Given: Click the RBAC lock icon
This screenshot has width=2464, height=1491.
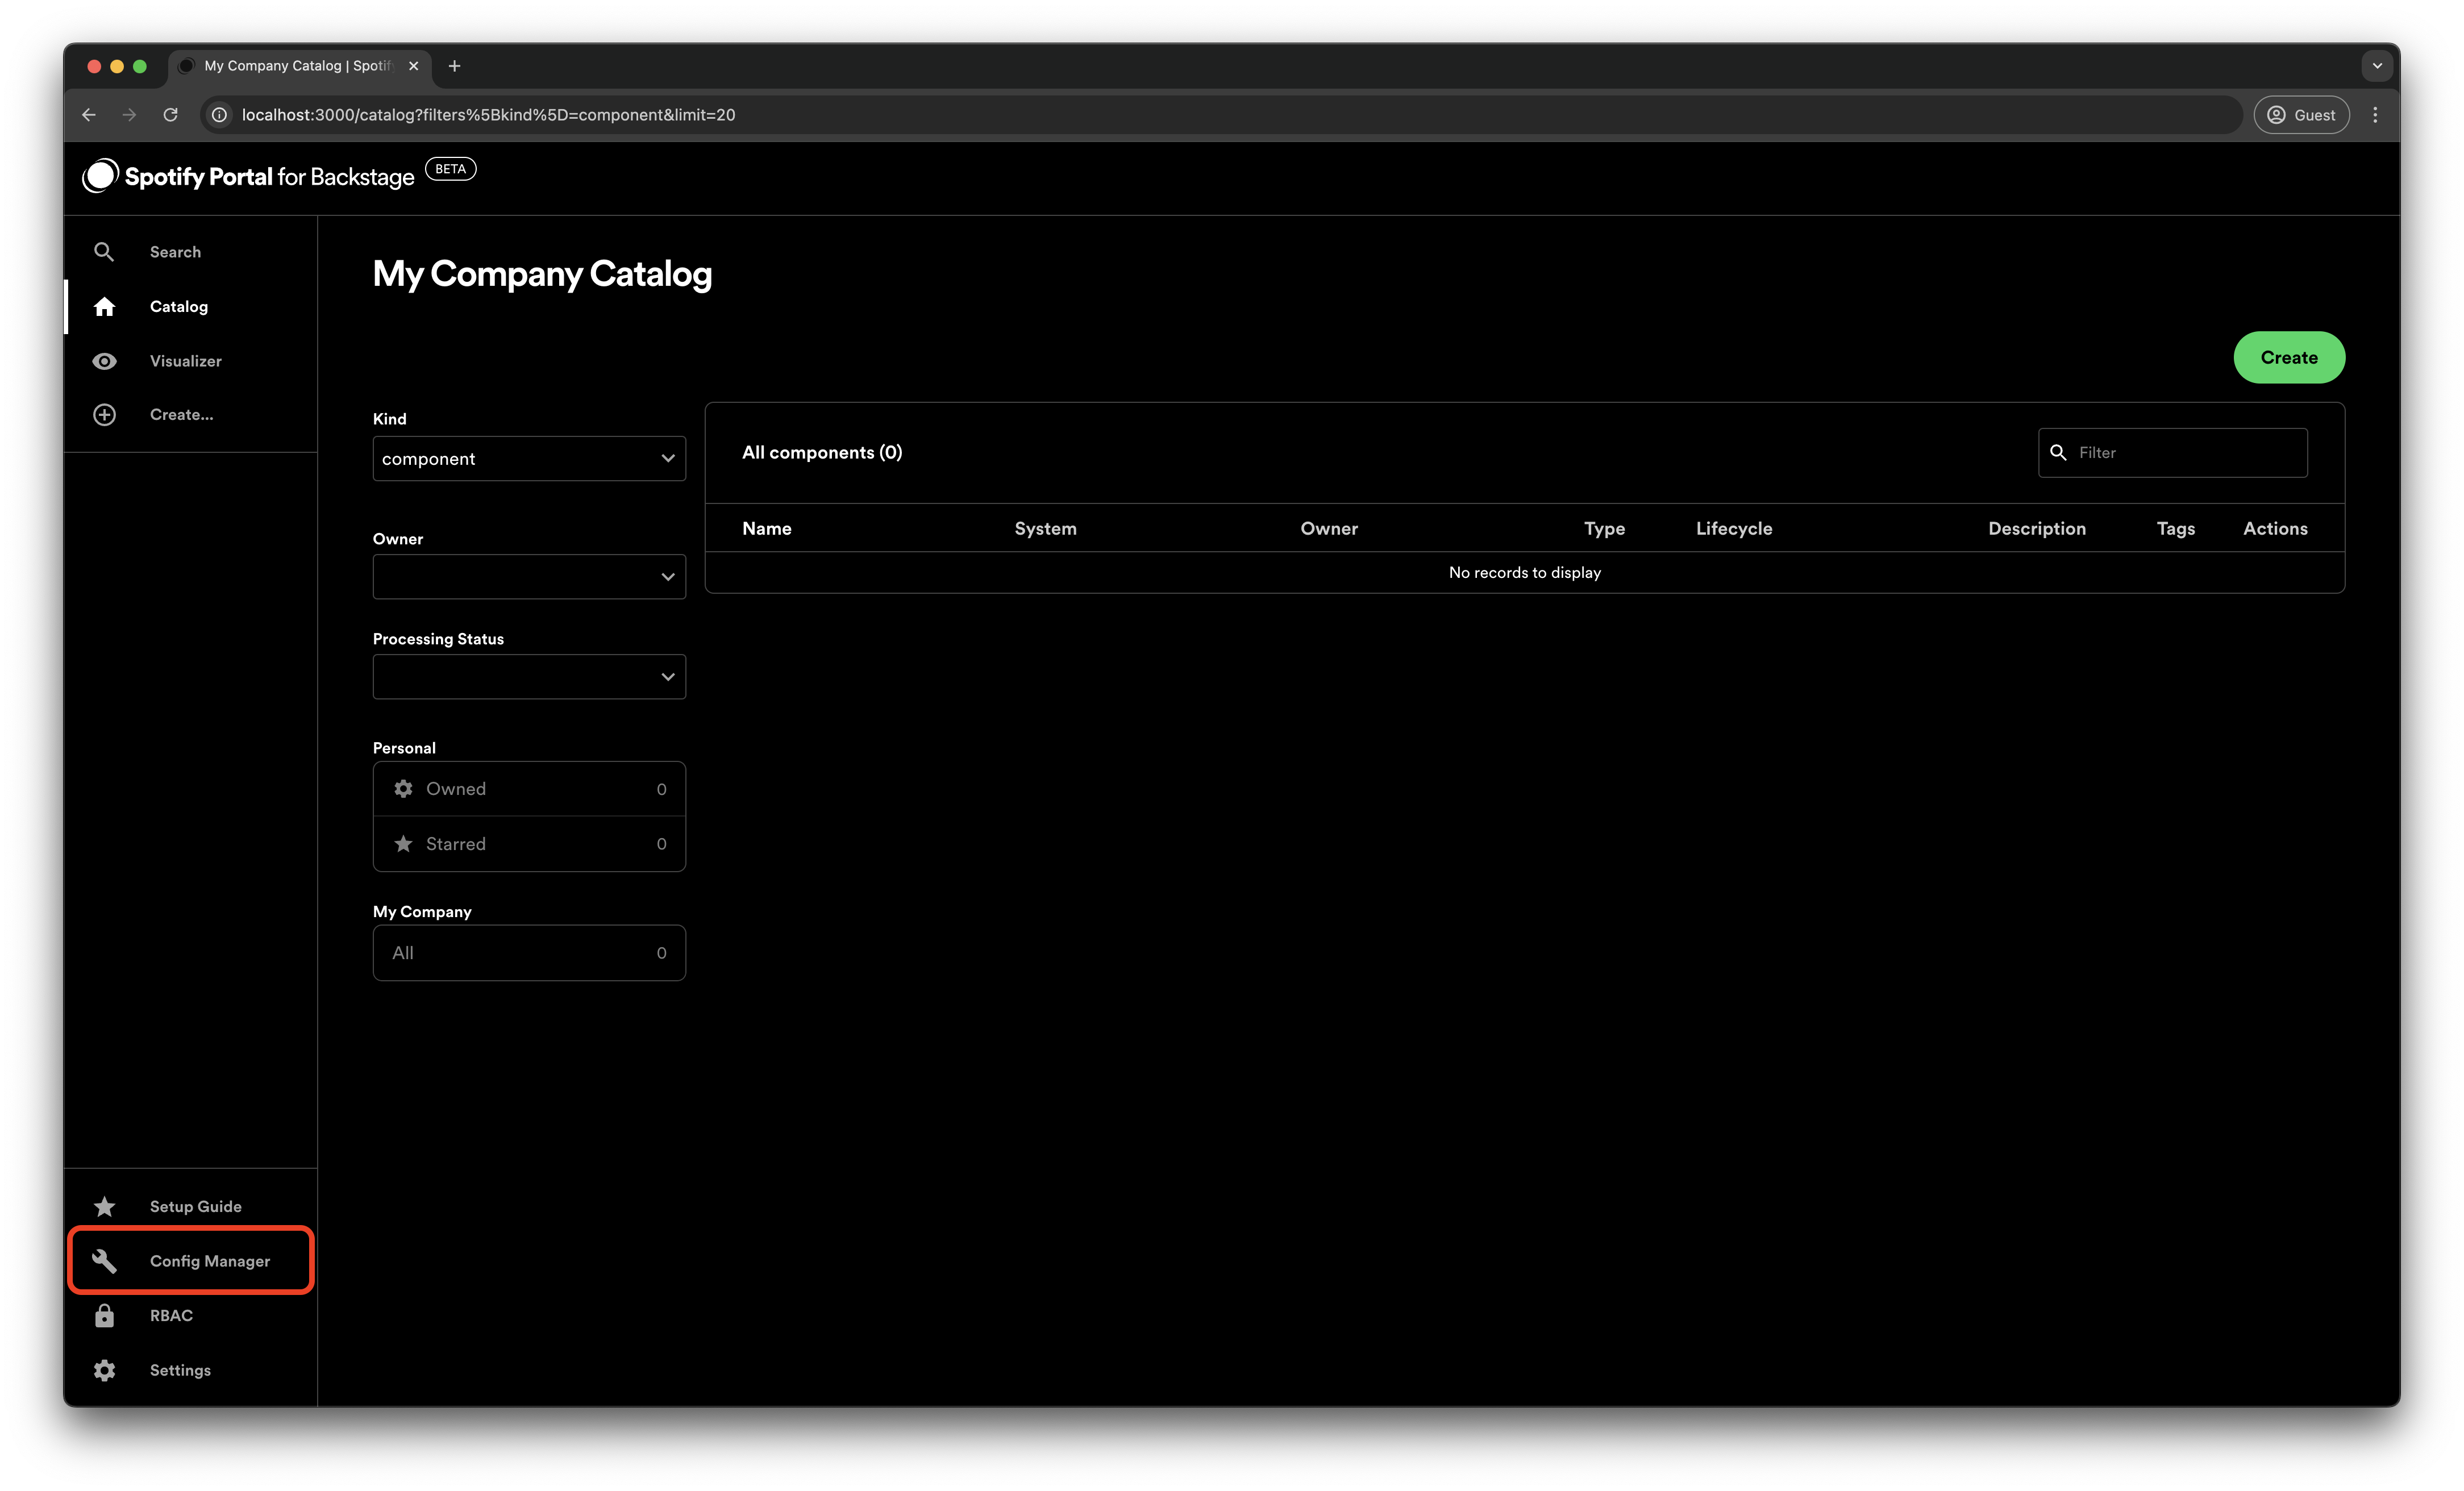Looking at the screenshot, I should tap(104, 1316).
